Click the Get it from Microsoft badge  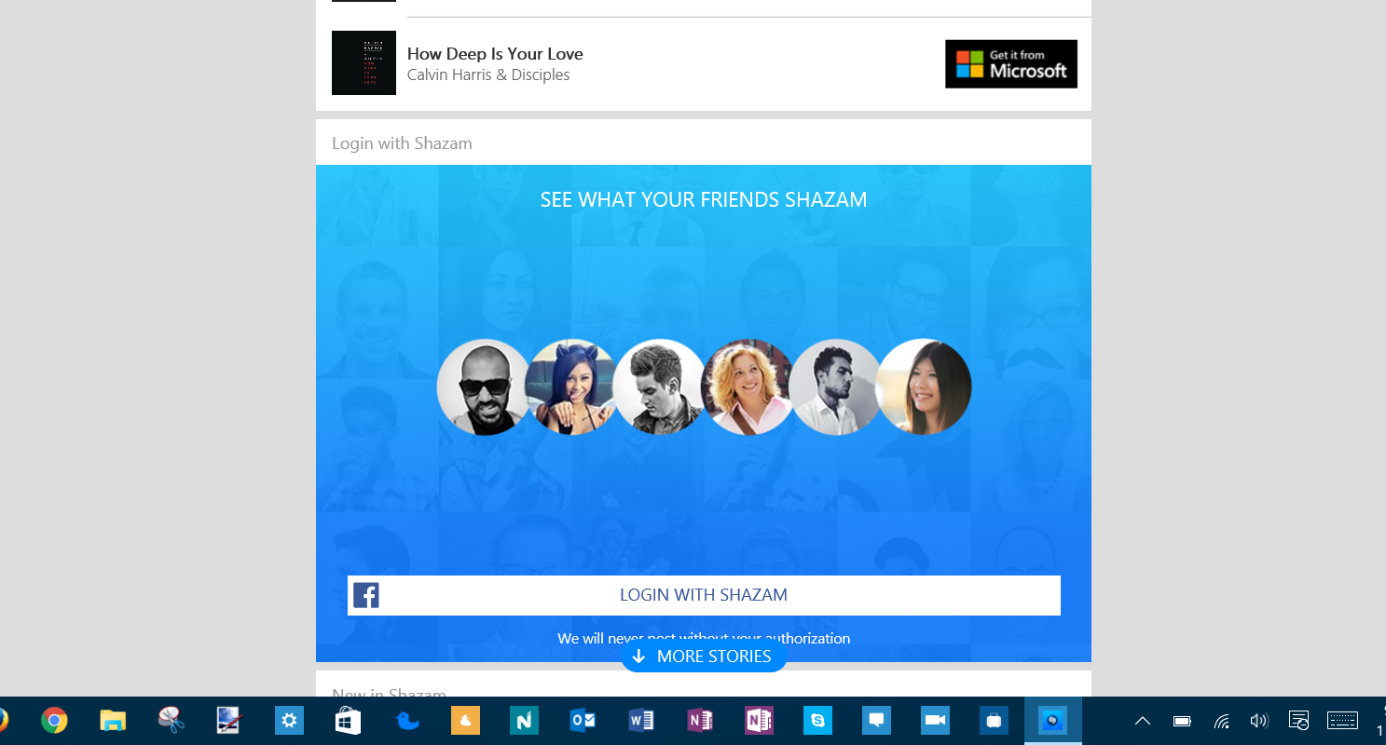1011,64
